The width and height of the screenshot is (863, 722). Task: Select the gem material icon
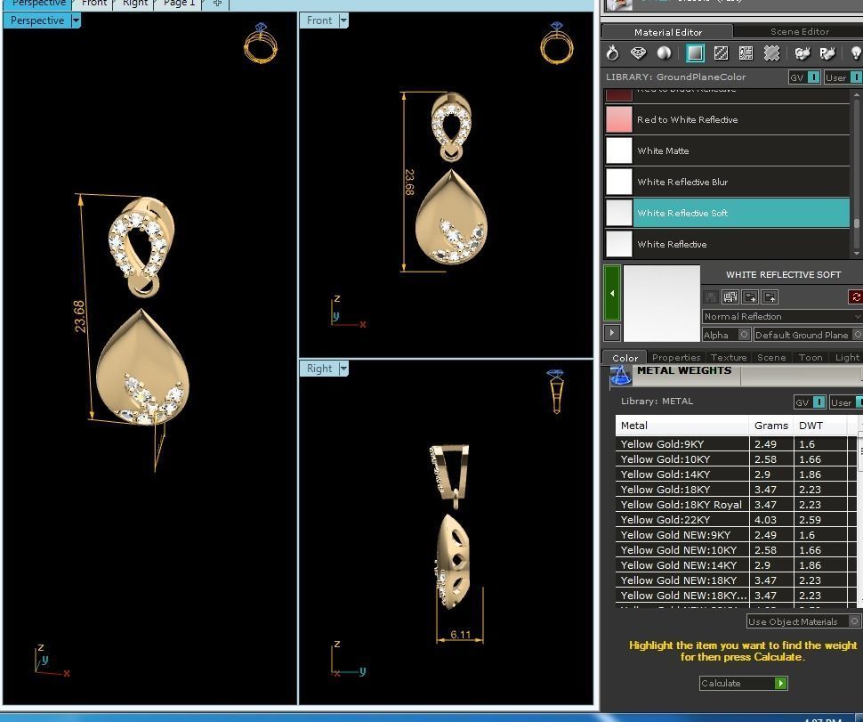tap(638, 53)
